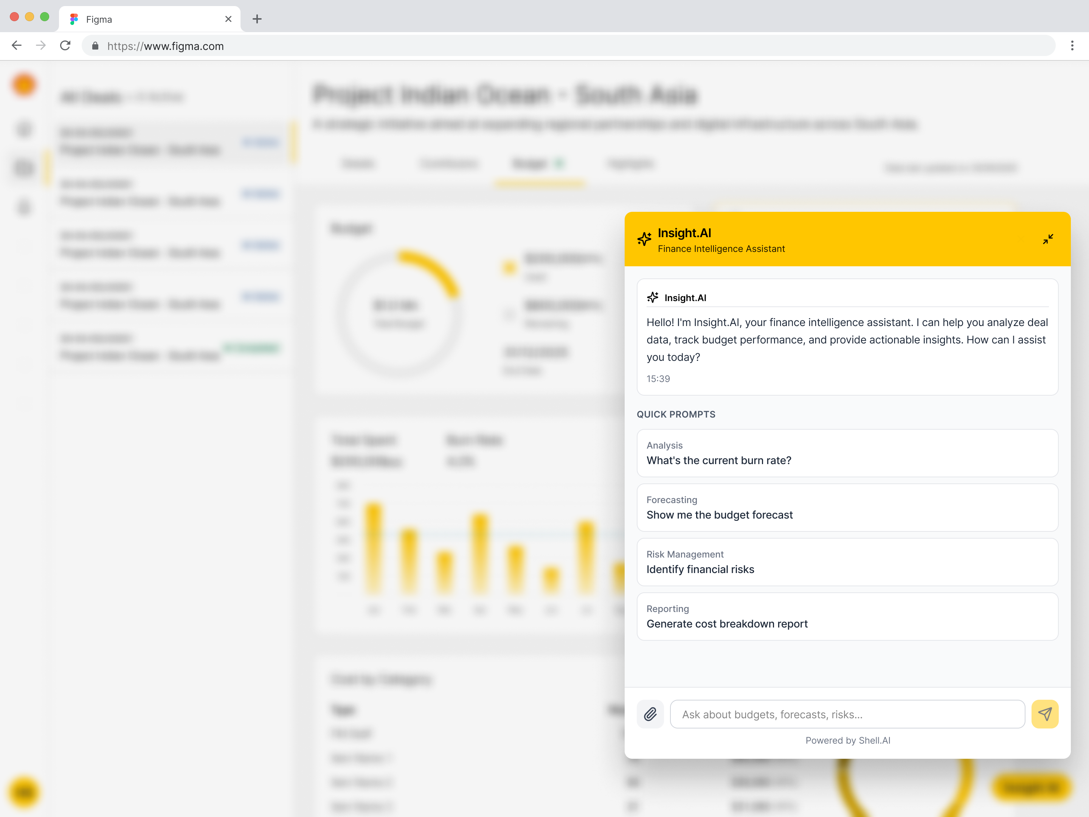Click the orange avatar in blurred sidebar
1089x817 pixels.
click(x=24, y=85)
